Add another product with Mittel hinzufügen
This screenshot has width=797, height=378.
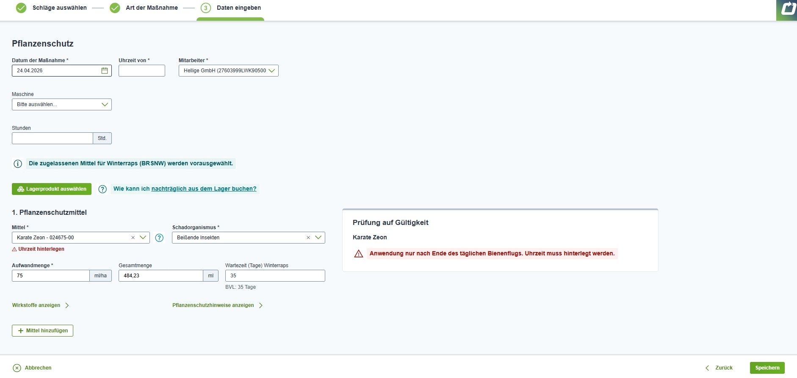pyautogui.click(x=42, y=331)
